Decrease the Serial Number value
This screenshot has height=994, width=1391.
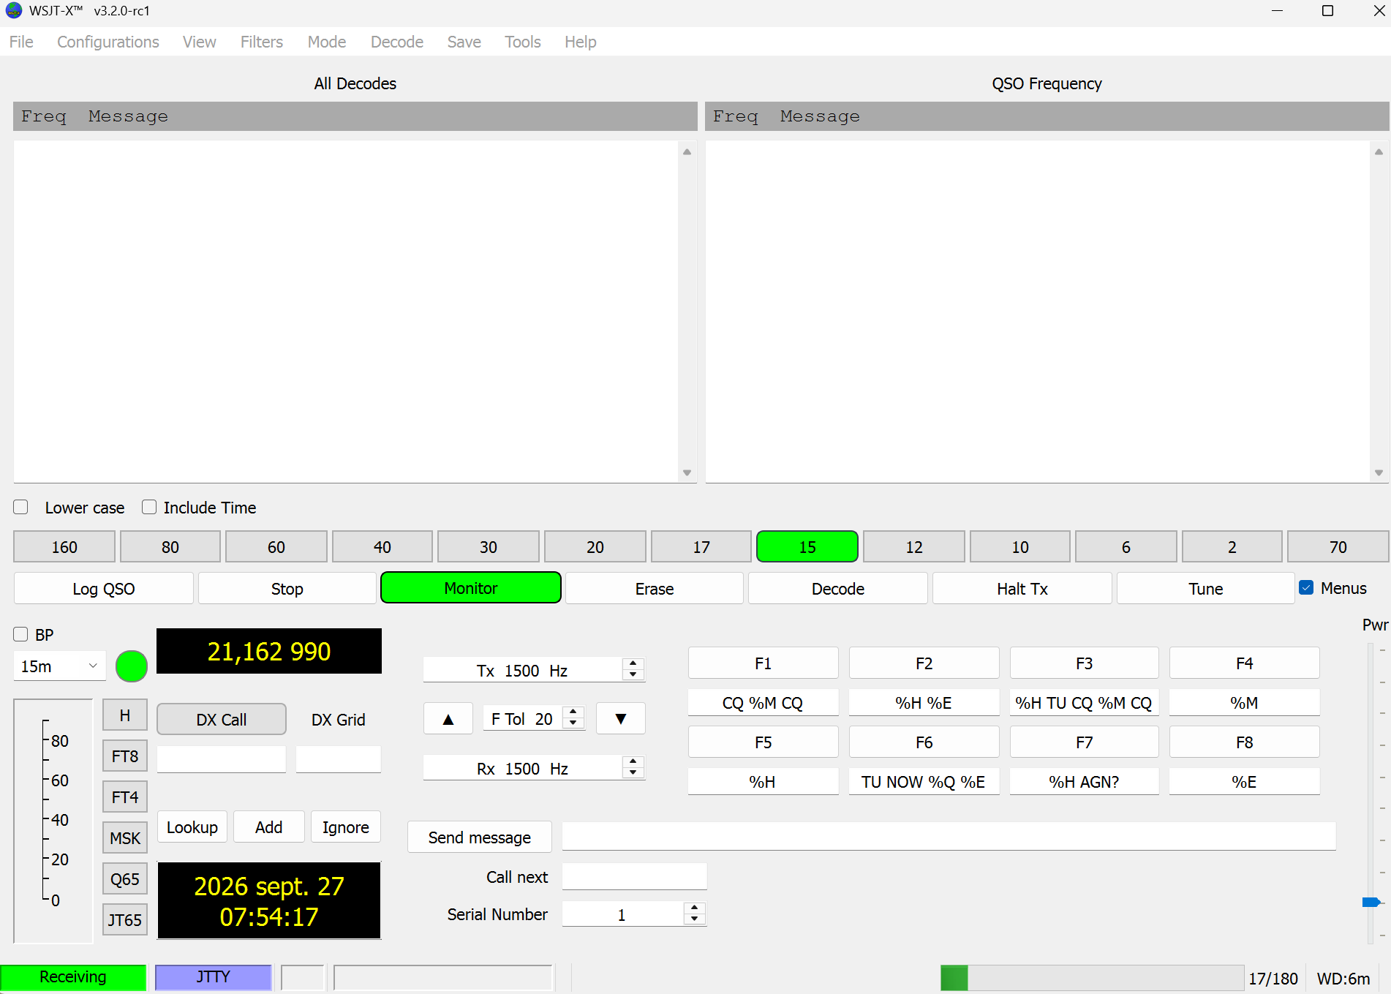coord(695,919)
